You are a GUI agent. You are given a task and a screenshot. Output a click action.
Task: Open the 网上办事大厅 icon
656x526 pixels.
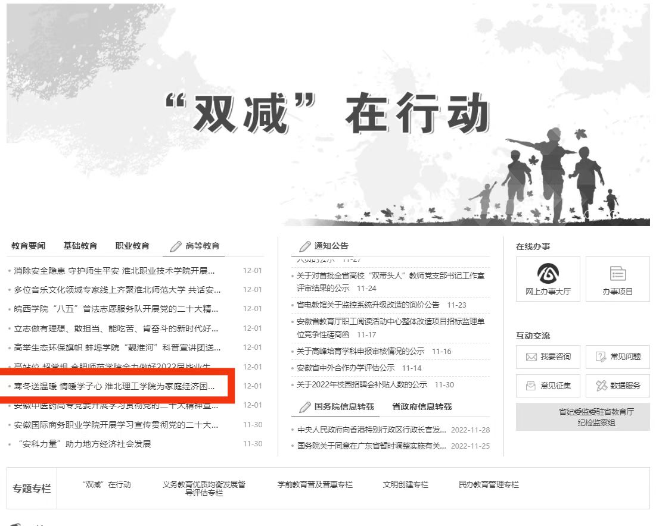[548, 273]
